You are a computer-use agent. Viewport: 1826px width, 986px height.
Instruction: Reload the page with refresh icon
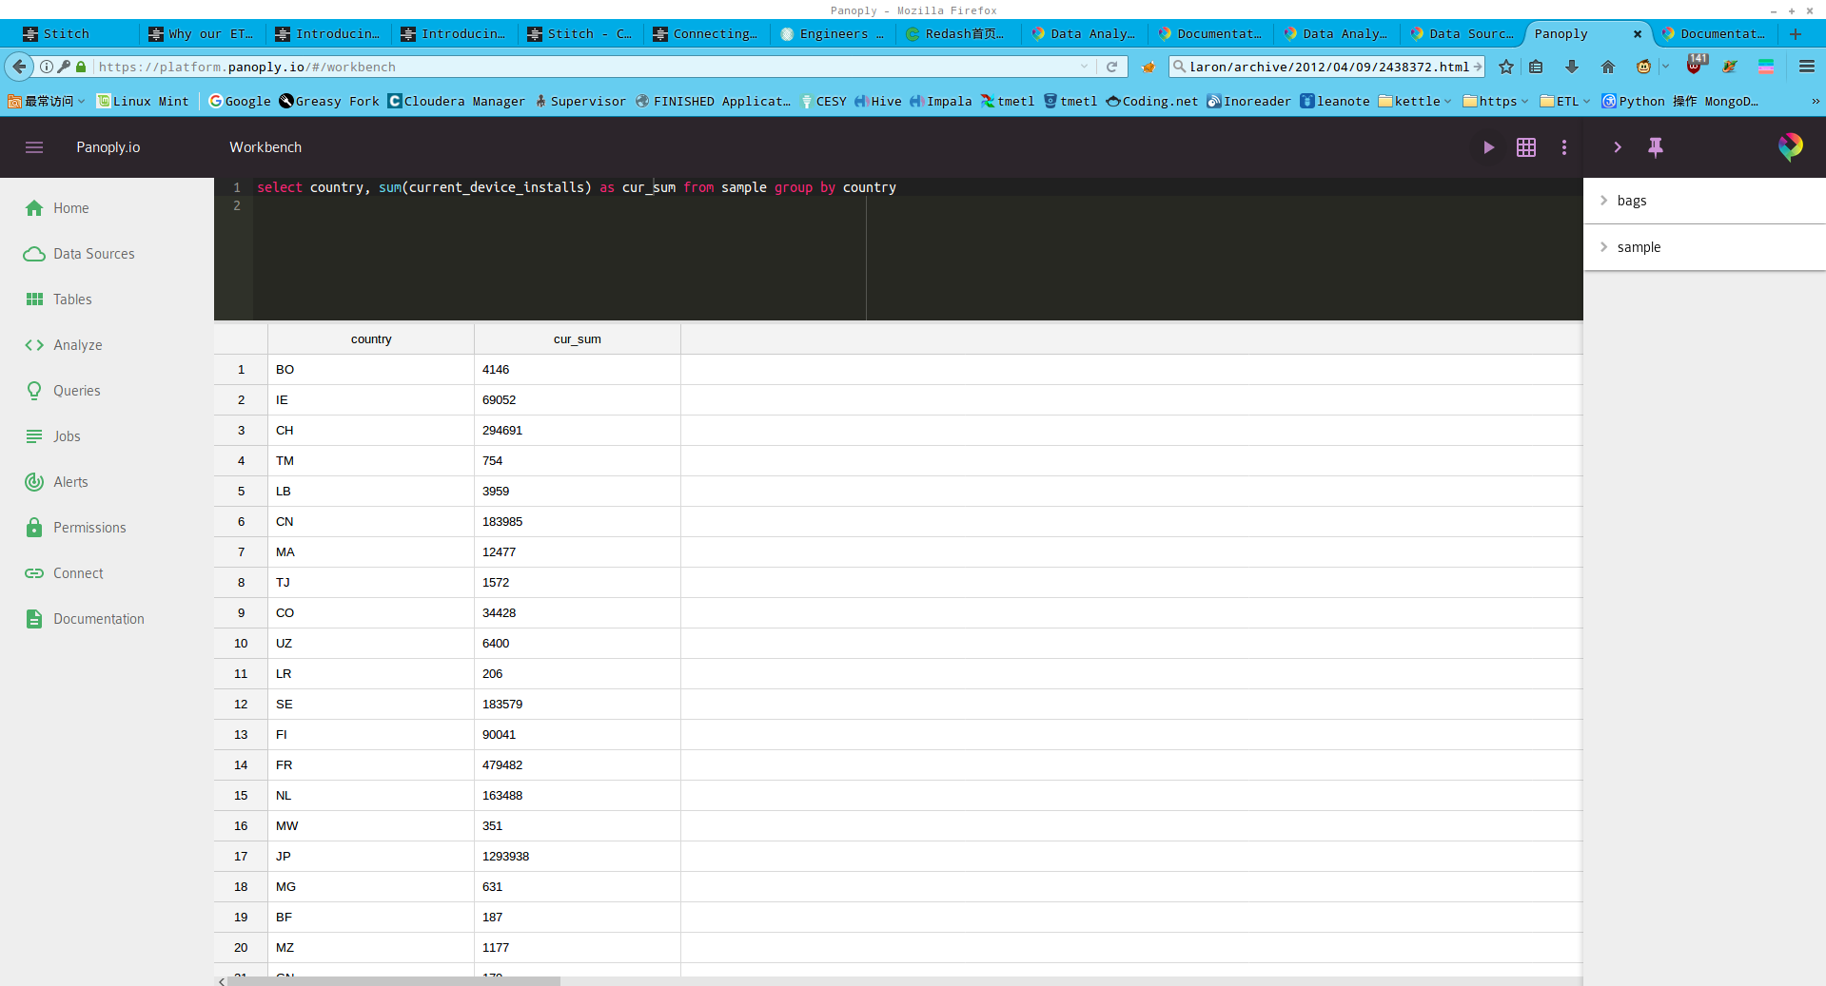tap(1111, 67)
